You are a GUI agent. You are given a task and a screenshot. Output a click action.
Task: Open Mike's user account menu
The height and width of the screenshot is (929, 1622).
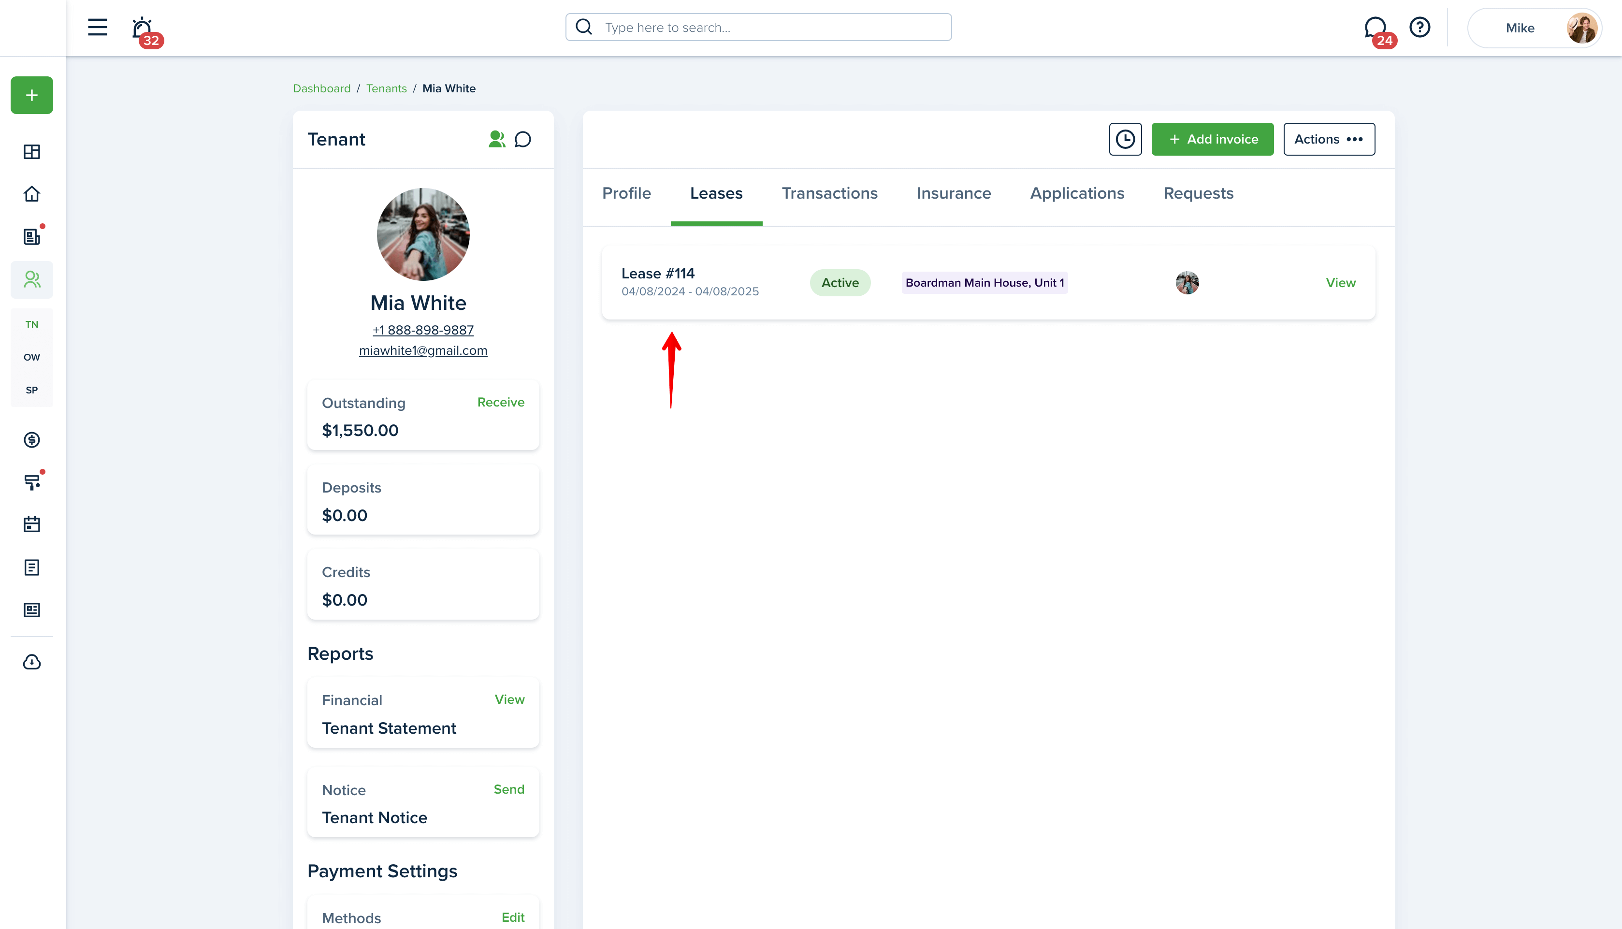[x=1535, y=28]
